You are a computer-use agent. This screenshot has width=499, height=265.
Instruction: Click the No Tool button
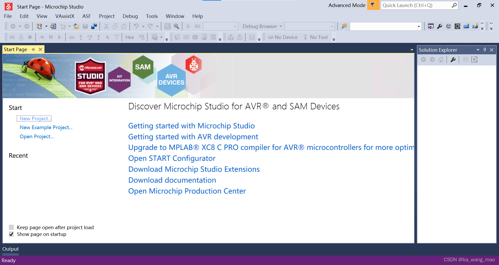pyautogui.click(x=316, y=37)
